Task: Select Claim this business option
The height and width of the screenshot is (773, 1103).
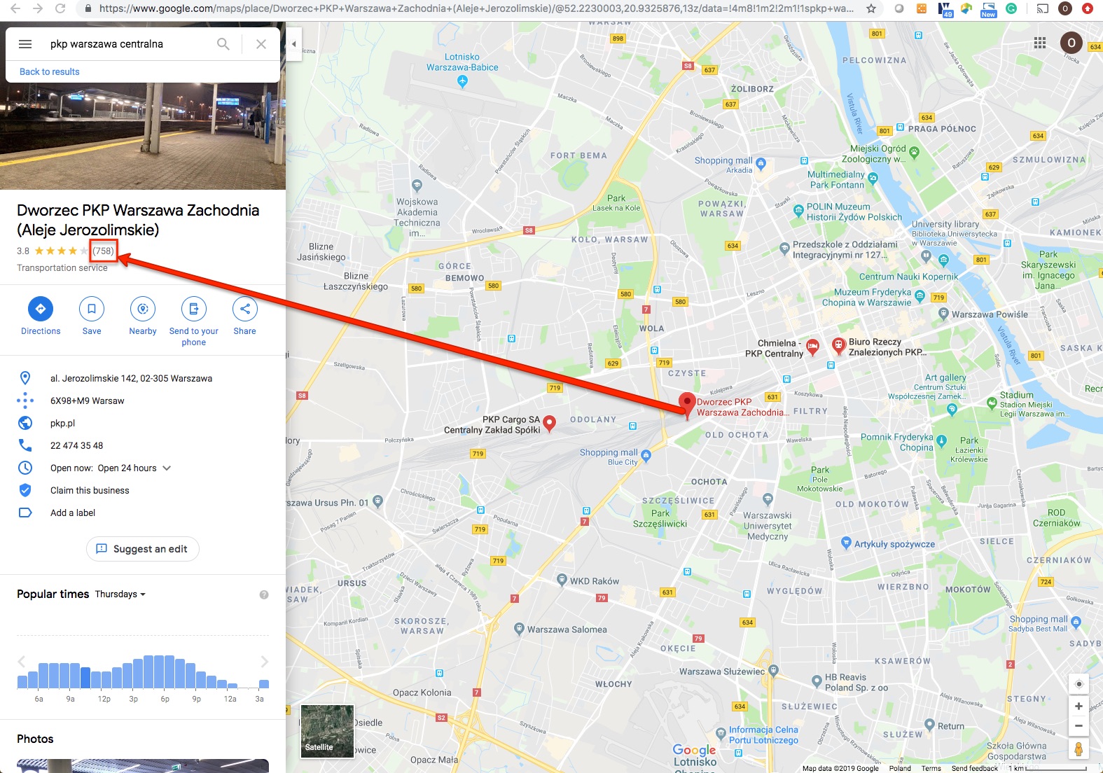Action: 90,491
